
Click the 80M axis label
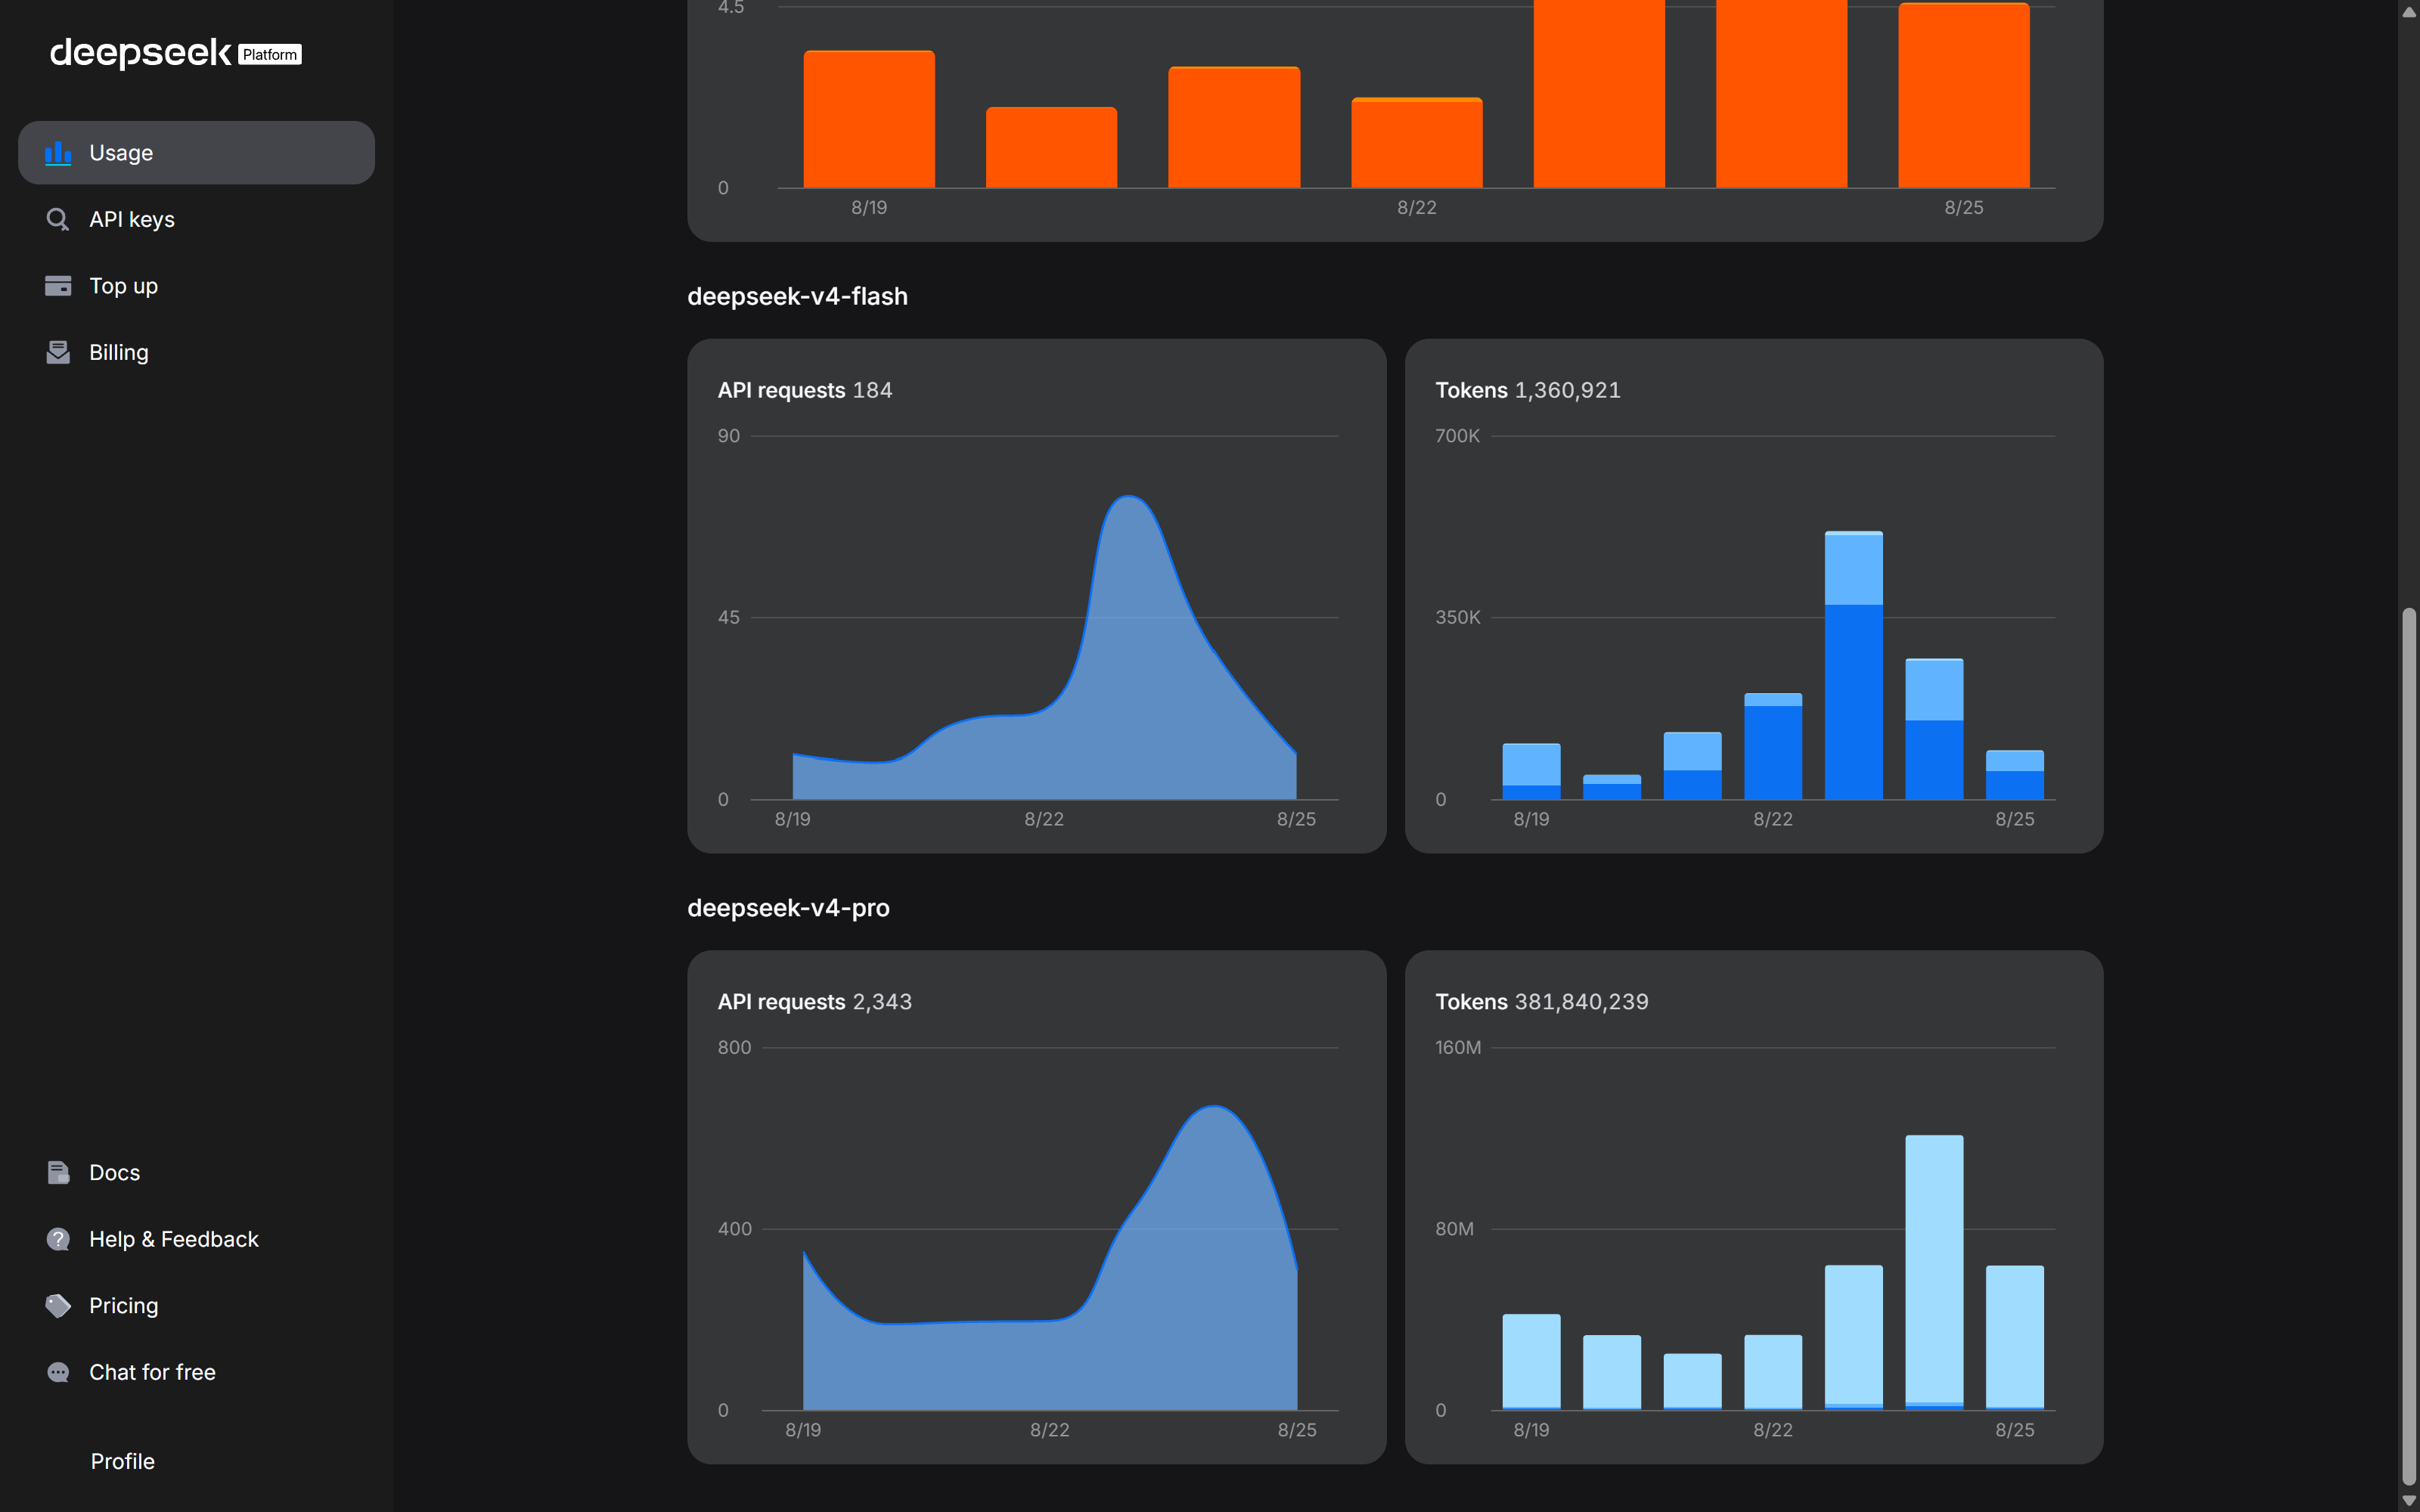click(x=1454, y=1228)
